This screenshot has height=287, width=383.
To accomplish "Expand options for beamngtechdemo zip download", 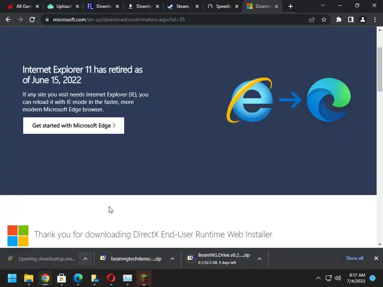I will [172, 259].
